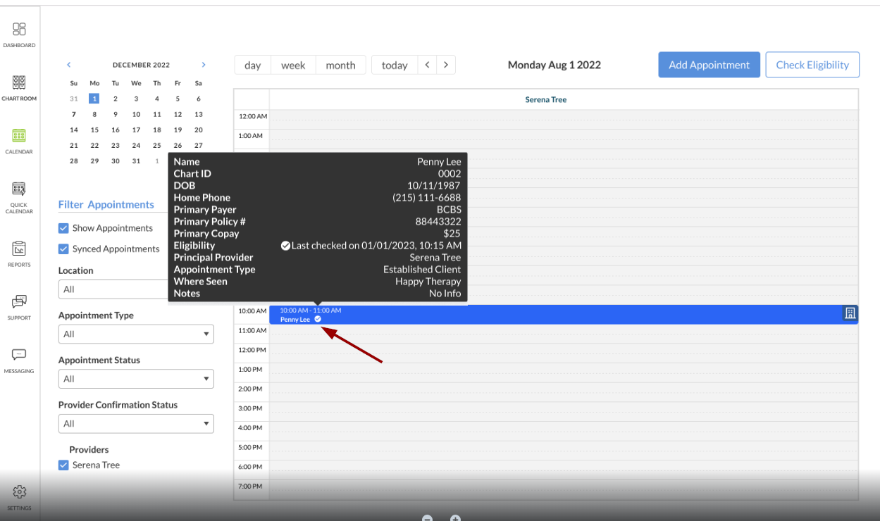Switch to the week view tab

click(293, 65)
